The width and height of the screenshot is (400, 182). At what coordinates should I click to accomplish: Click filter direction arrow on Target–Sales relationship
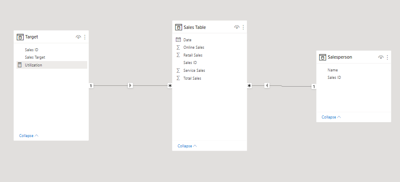click(130, 85)
